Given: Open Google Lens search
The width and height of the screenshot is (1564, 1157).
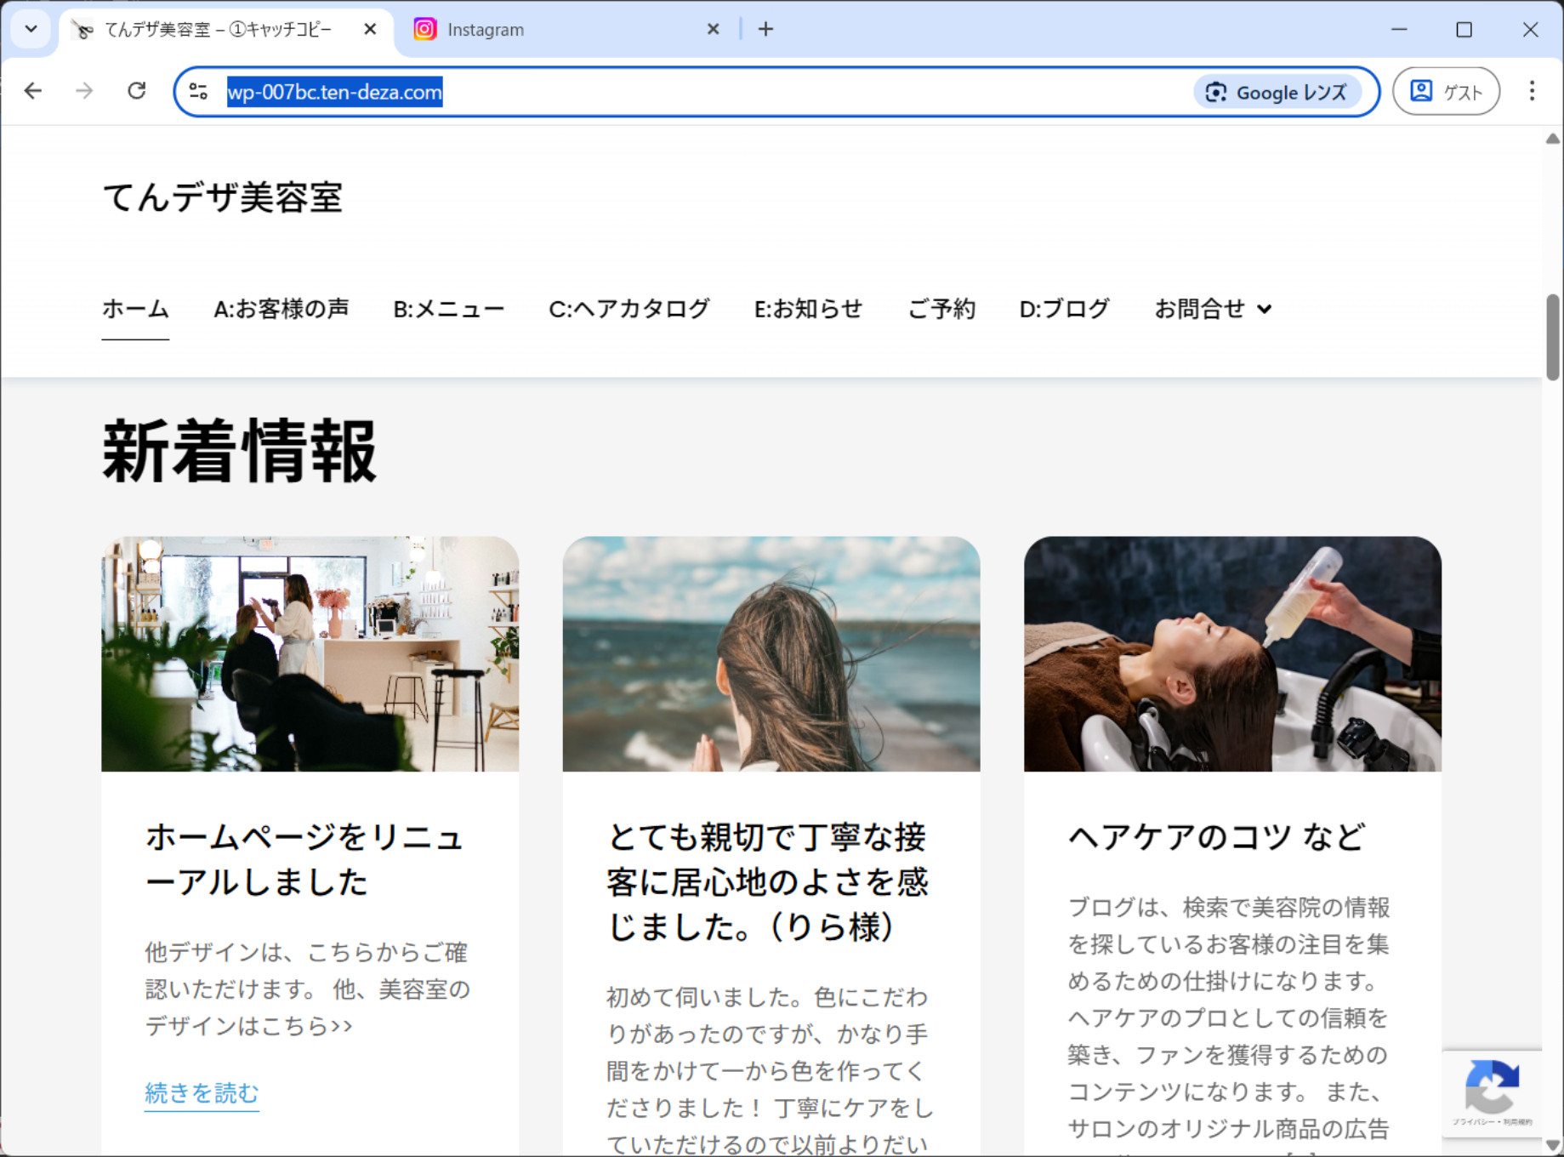Looking at the screenshot, I should click(x=1277, y=92).
